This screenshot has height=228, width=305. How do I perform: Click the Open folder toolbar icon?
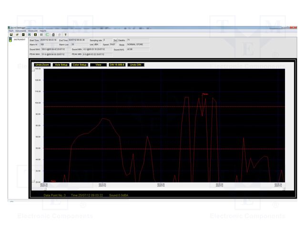point(17,35)
